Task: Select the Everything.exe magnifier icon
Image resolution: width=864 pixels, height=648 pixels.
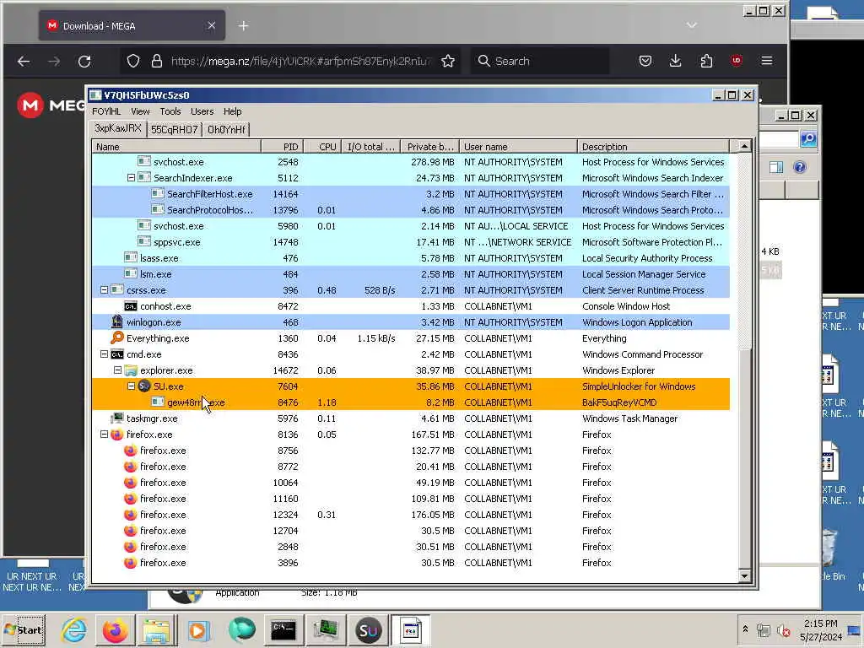Action: tap(117, 337)
